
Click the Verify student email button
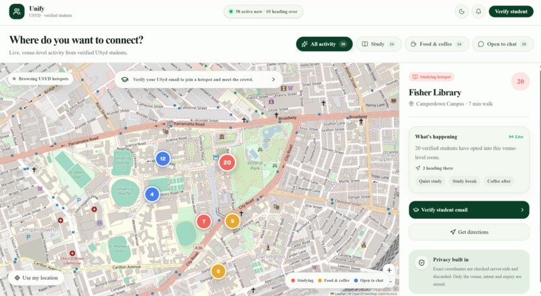[x=469, y=210]
